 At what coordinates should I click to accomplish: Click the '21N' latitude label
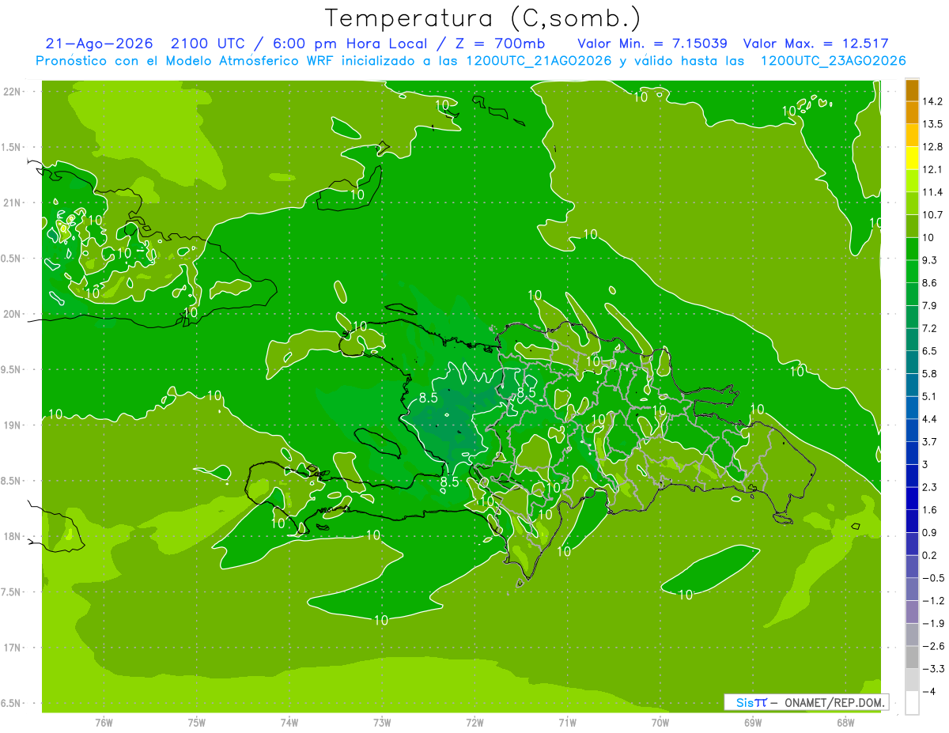(12, 202)
